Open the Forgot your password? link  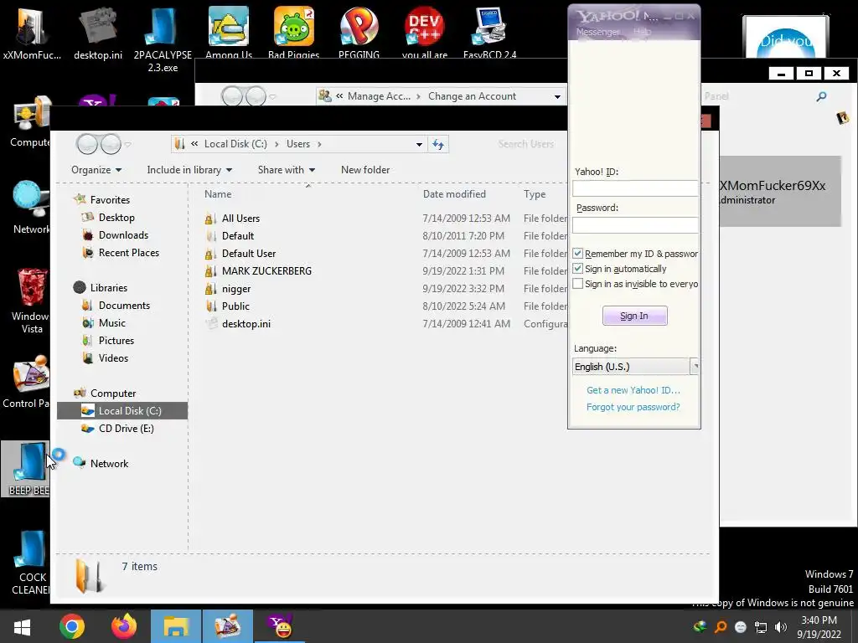(x=633, y=408)
